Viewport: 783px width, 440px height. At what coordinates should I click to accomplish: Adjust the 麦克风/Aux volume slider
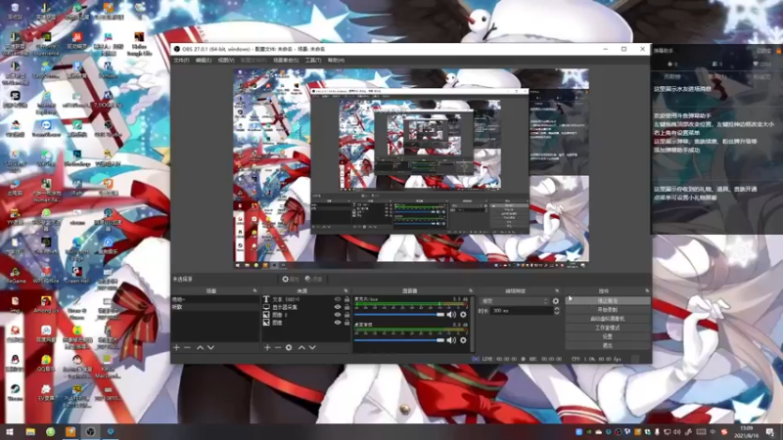tap(399, 315)
